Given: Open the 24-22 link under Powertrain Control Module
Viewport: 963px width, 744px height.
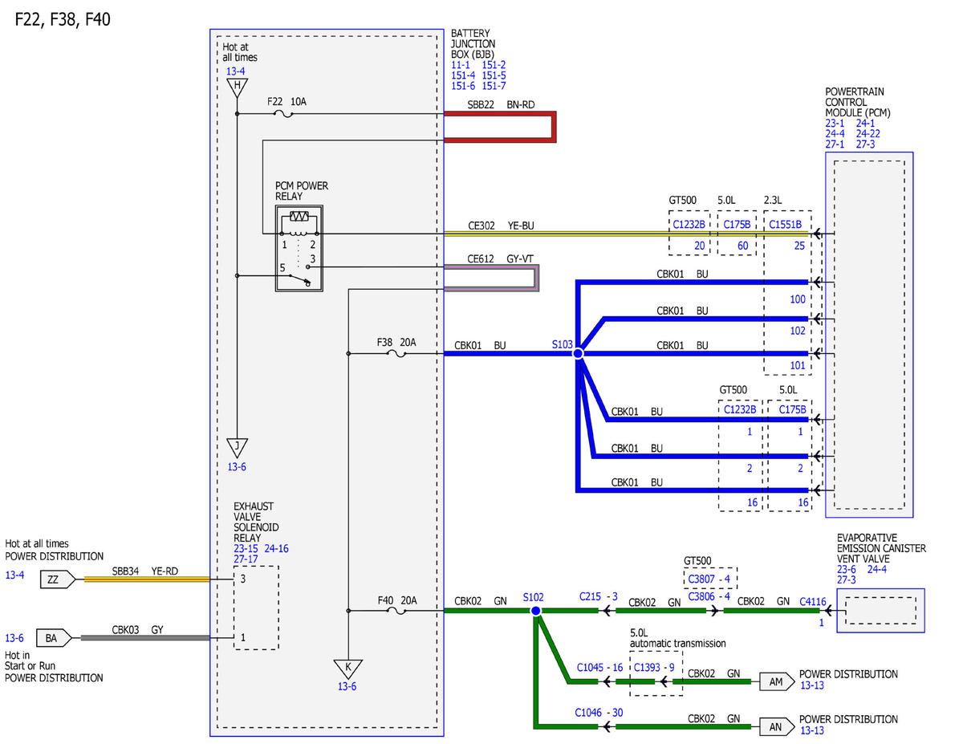Looking at the screenshot, I should point(868,133).
